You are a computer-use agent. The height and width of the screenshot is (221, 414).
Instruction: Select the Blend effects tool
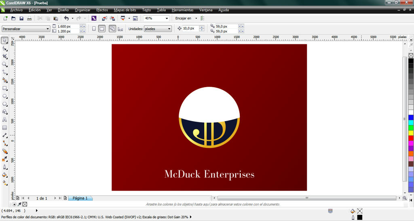click(4, 151)
